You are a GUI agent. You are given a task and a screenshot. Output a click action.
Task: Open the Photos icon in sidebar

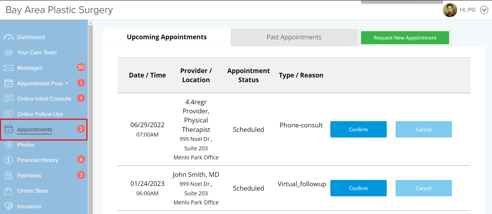tap(9, 145)
